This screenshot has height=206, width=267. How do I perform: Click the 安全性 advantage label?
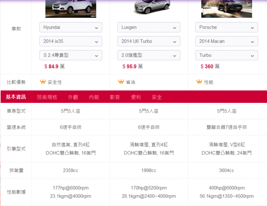click(55, 82)
